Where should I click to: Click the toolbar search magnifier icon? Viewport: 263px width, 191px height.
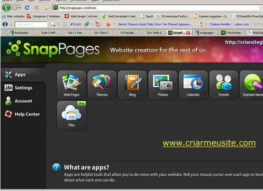click(x=53, y=24)
